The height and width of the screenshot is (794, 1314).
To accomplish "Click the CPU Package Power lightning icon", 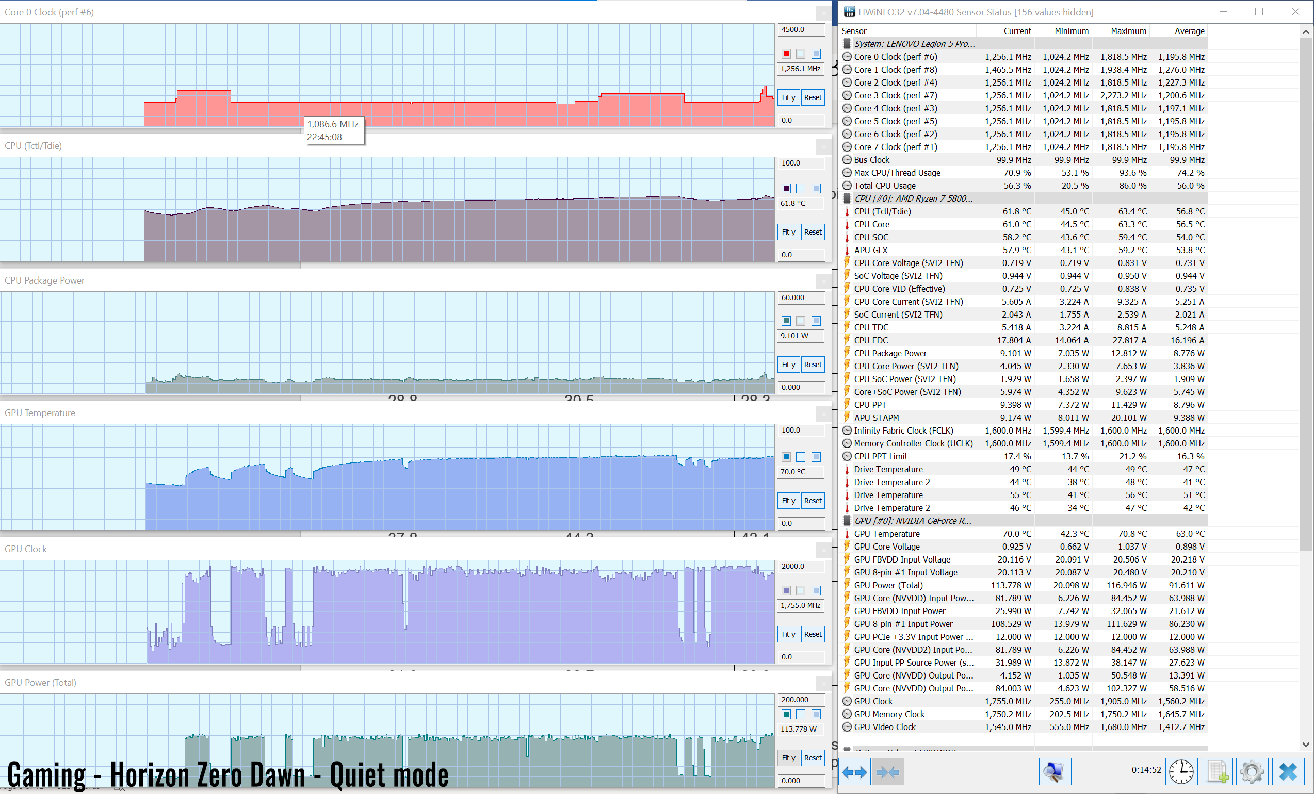I will 847,353.
